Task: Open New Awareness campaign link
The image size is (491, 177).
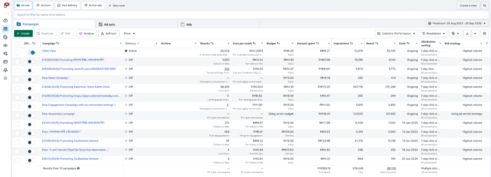Action: pos(58,114)
